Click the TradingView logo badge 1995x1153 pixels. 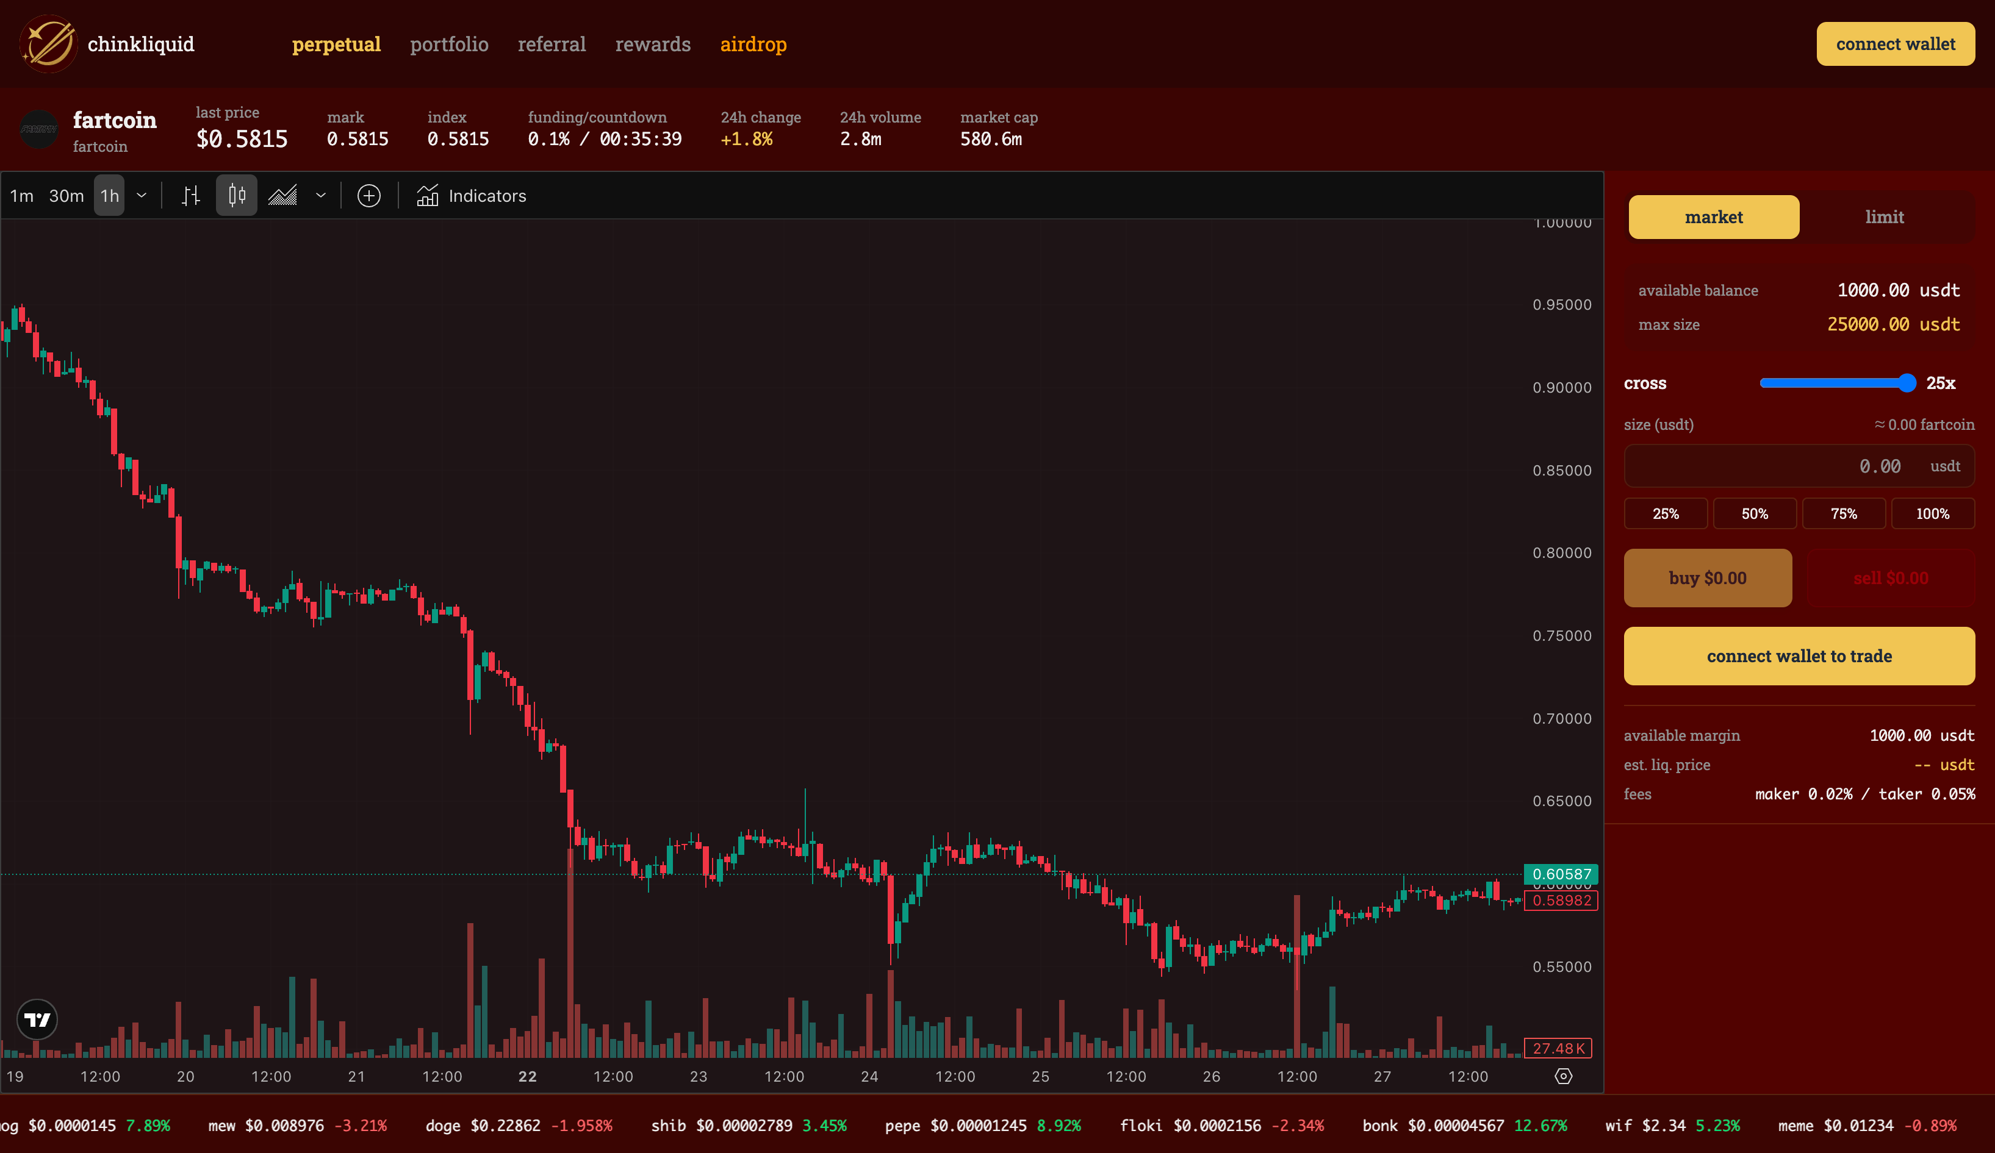pos(37,1019)
